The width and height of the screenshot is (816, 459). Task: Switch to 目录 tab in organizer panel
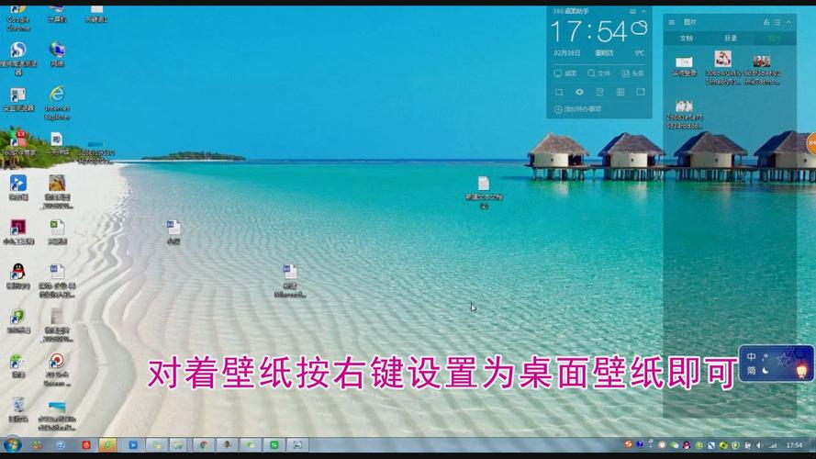[x=731, y=39]
